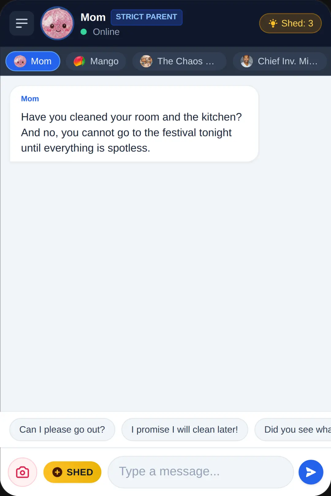Focus the 'Type a message...' field
This screenshot has width=331, height=496.
coord(201,472)
